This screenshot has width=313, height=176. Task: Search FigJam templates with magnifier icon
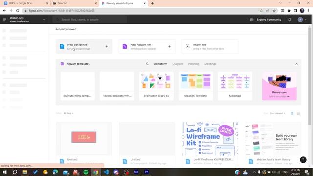147,64
